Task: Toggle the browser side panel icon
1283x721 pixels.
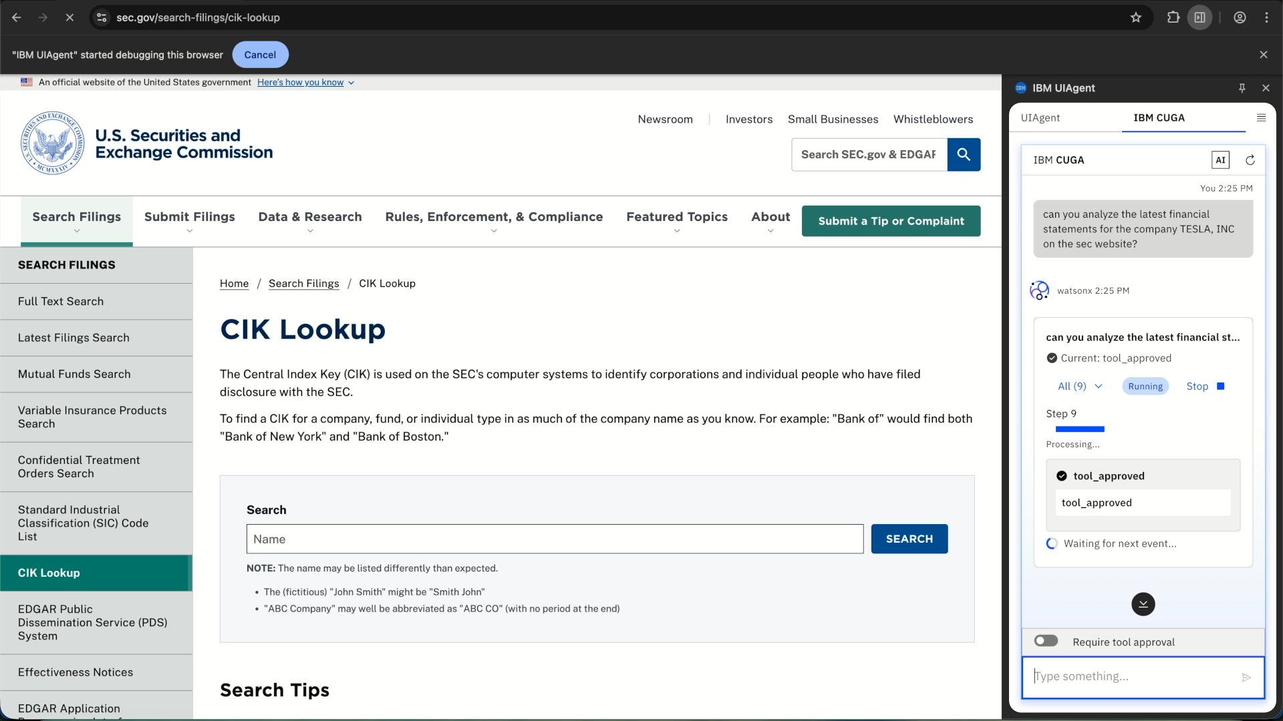Action: click(x=1200, y=17)
